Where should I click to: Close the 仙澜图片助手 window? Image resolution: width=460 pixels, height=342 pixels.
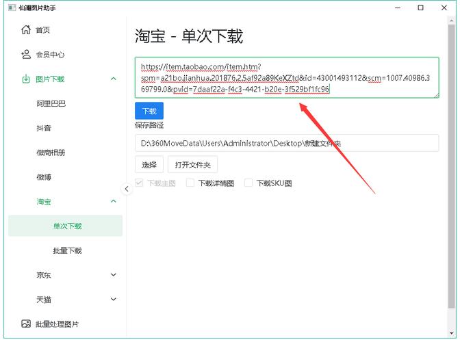(444, 8)
